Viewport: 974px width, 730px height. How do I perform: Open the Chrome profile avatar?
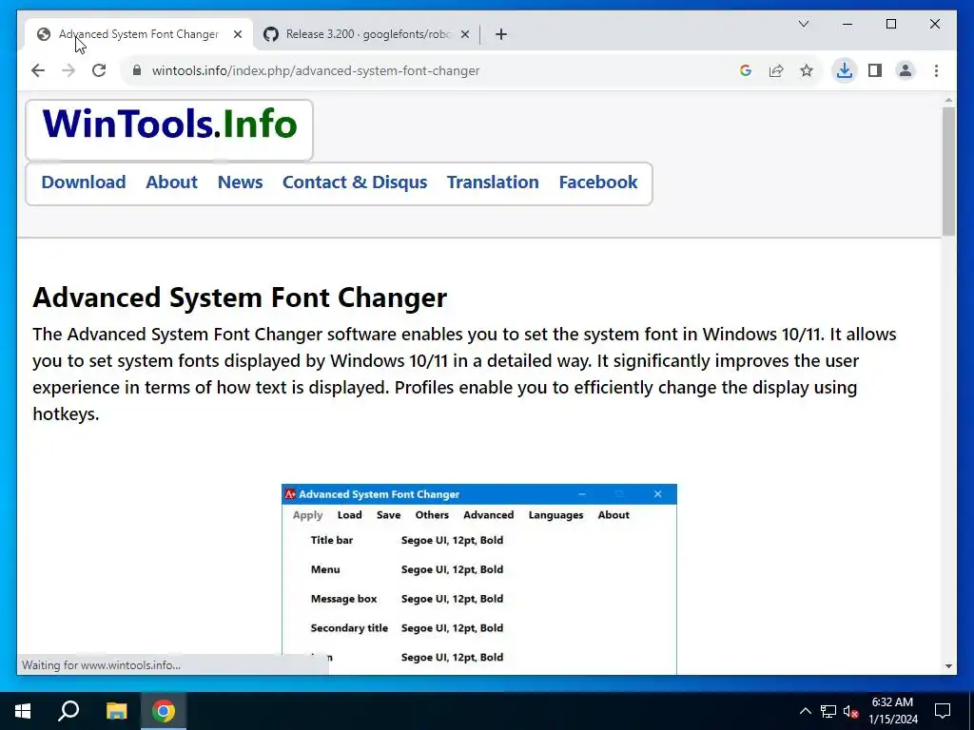[906, 70]
